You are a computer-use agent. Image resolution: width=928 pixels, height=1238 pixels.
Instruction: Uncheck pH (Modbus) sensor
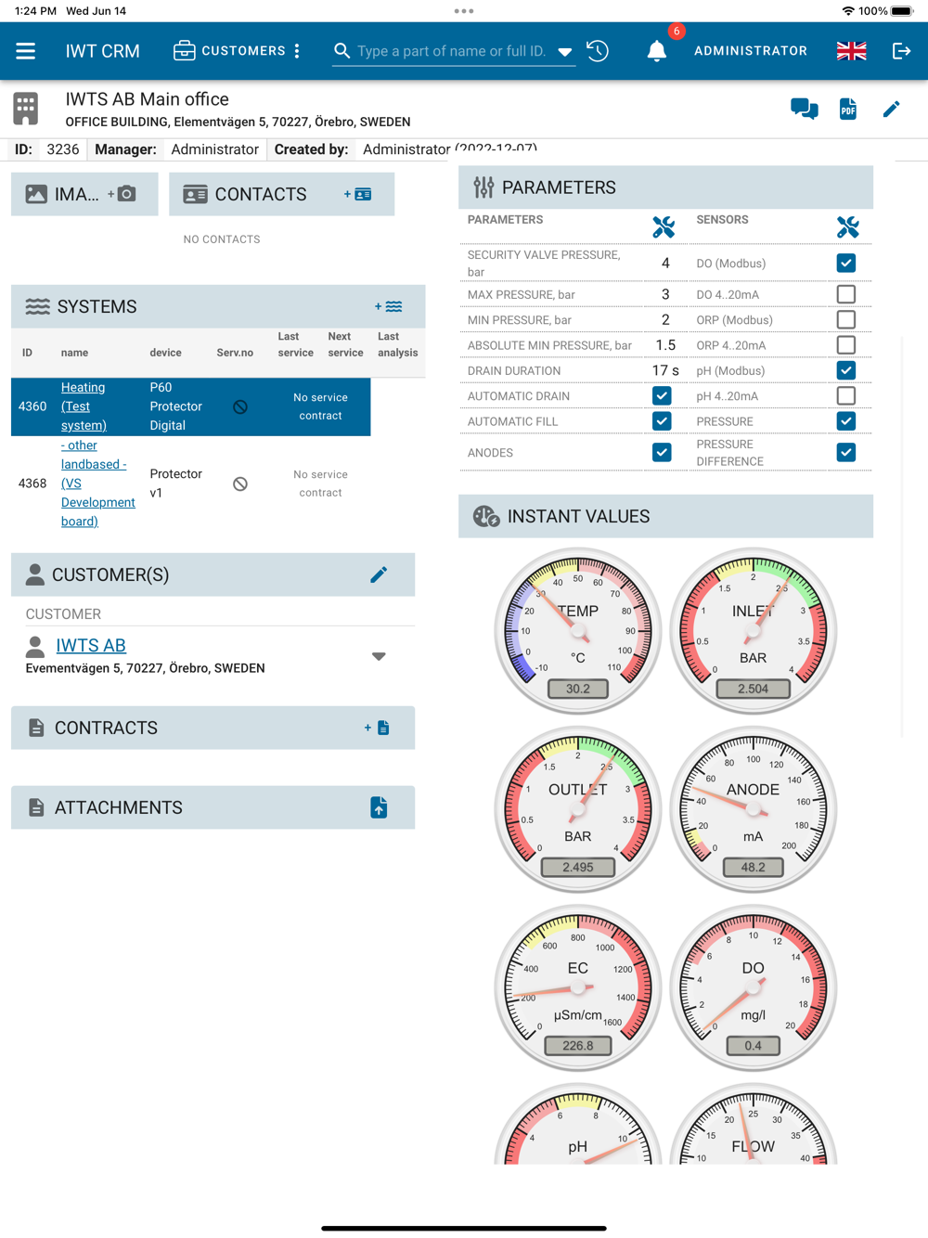[846, 370]
